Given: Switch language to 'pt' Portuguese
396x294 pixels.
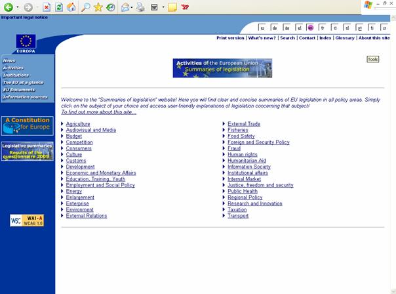Looking at the screenshot, I should coord(359,28).
